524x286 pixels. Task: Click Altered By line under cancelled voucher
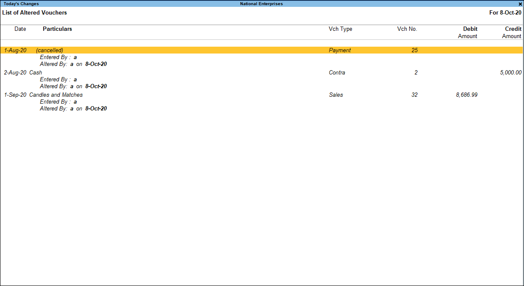coord(73,64)
